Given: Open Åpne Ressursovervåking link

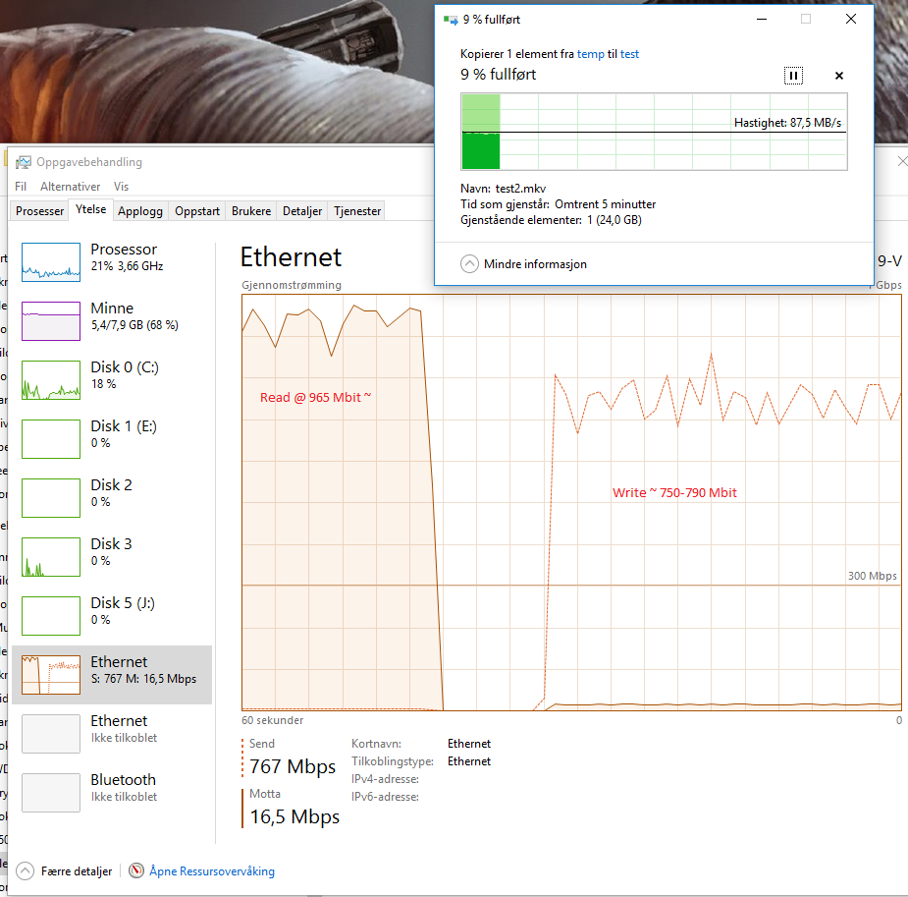Looking at the screenshot, I should coord(212,870).
